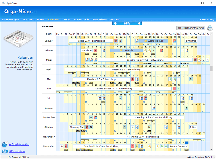Click red person icon on 26 Januar
Screen dimensions: 216x159
point(174,41)
